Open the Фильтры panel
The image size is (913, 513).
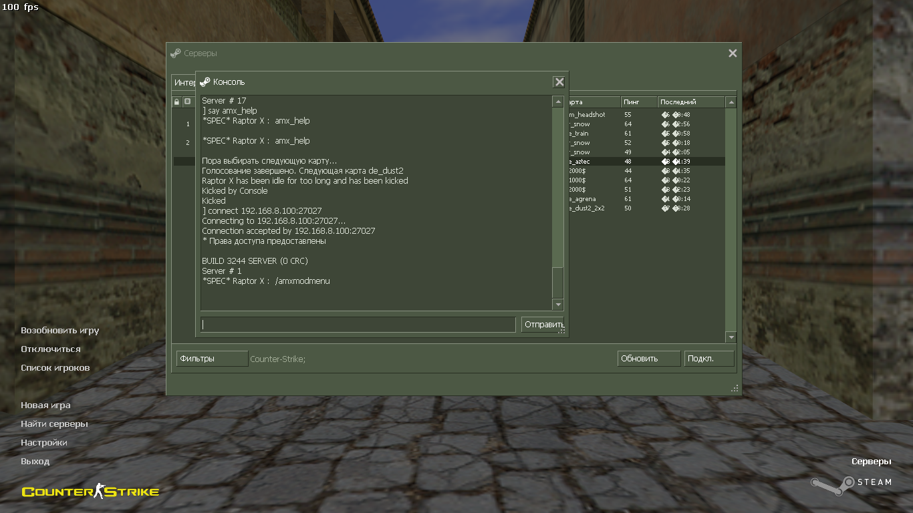tap(212, 359)
